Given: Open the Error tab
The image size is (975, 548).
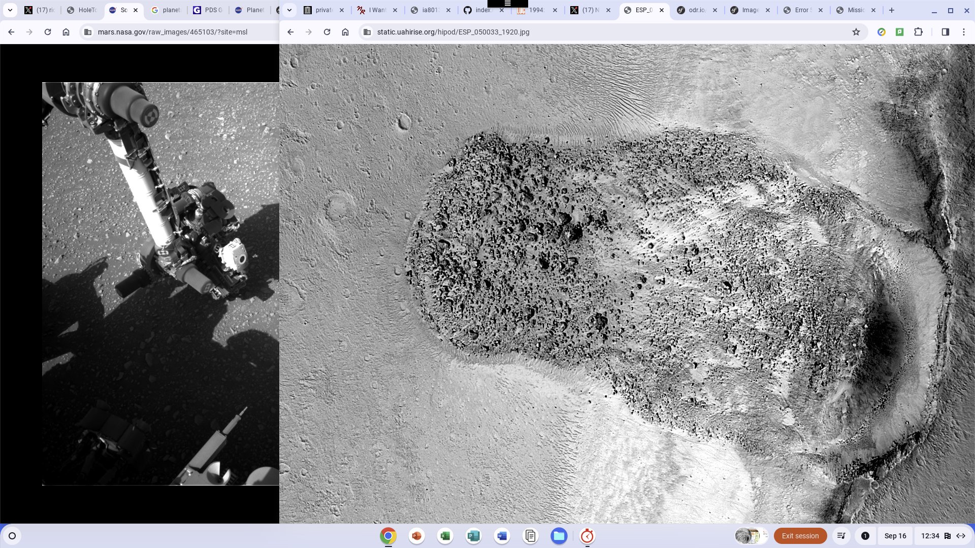Looking at the screenshot, I should 802,10.
